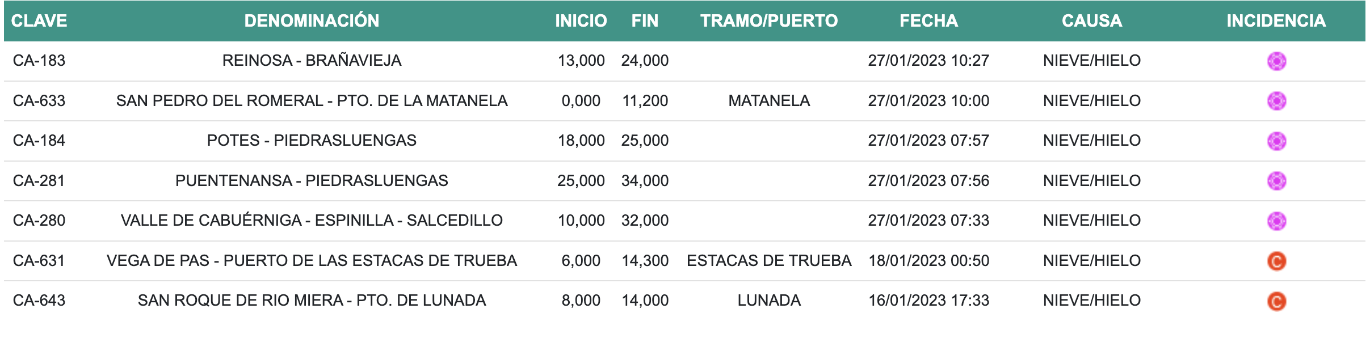Click the TRAMO/PUERTO column header

(x=769, y=21)
